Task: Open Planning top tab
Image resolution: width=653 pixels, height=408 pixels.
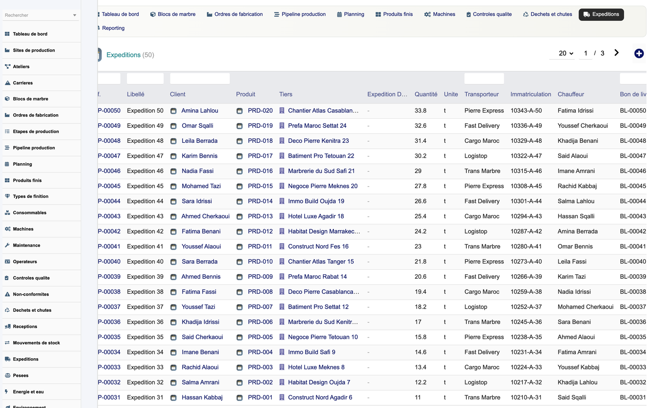Action: point(351,14)
